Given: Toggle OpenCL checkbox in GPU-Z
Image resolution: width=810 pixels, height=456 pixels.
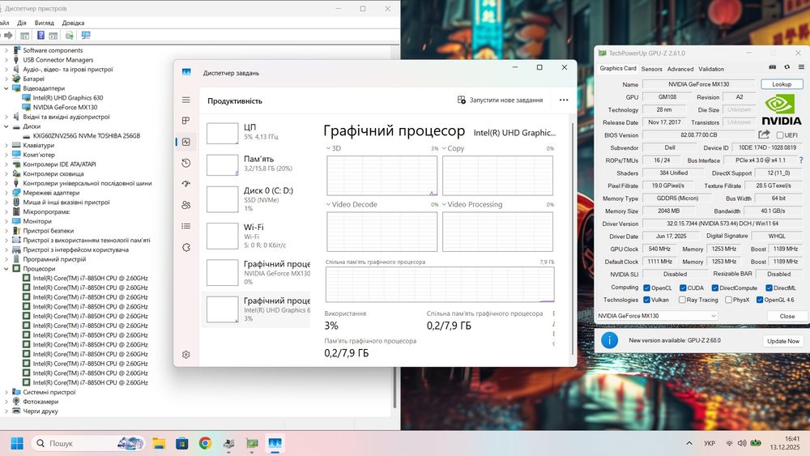Looking at the screenshot, I should 646,288.
